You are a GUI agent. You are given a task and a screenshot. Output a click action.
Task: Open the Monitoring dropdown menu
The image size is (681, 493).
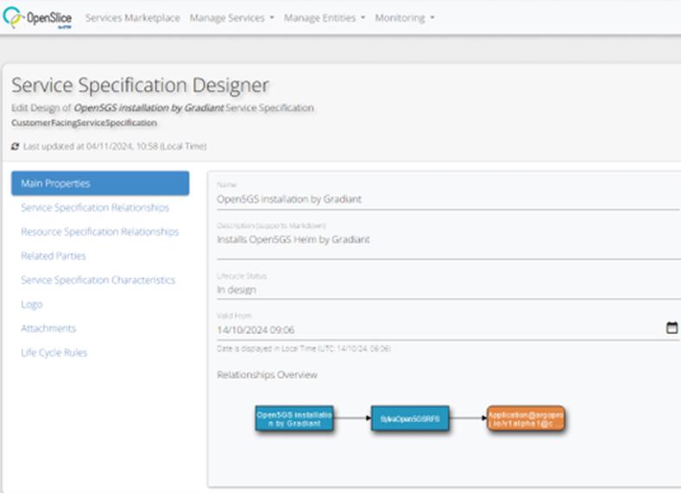[x=404, y=17]
